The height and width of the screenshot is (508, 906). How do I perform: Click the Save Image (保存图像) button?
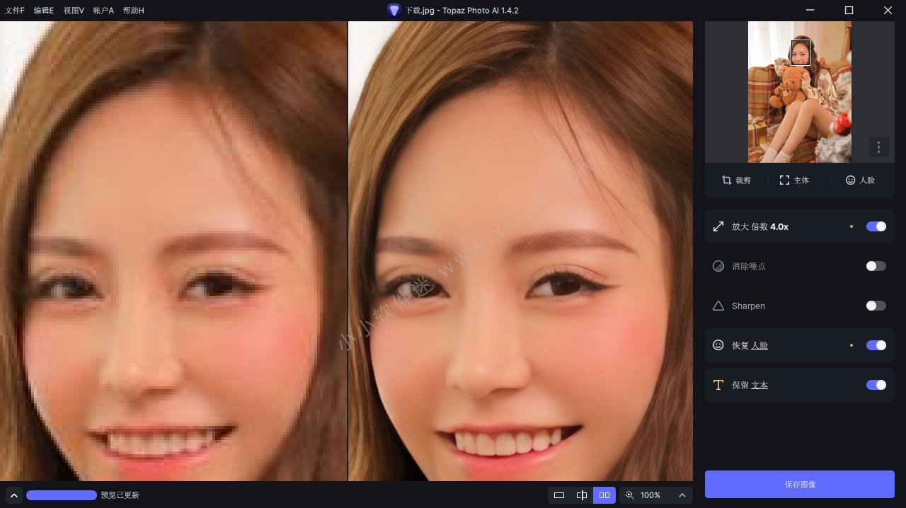click(x=800, y=485)
